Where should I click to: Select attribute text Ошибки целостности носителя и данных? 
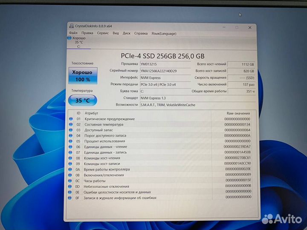pyautogui.click(x=117, y=192)
